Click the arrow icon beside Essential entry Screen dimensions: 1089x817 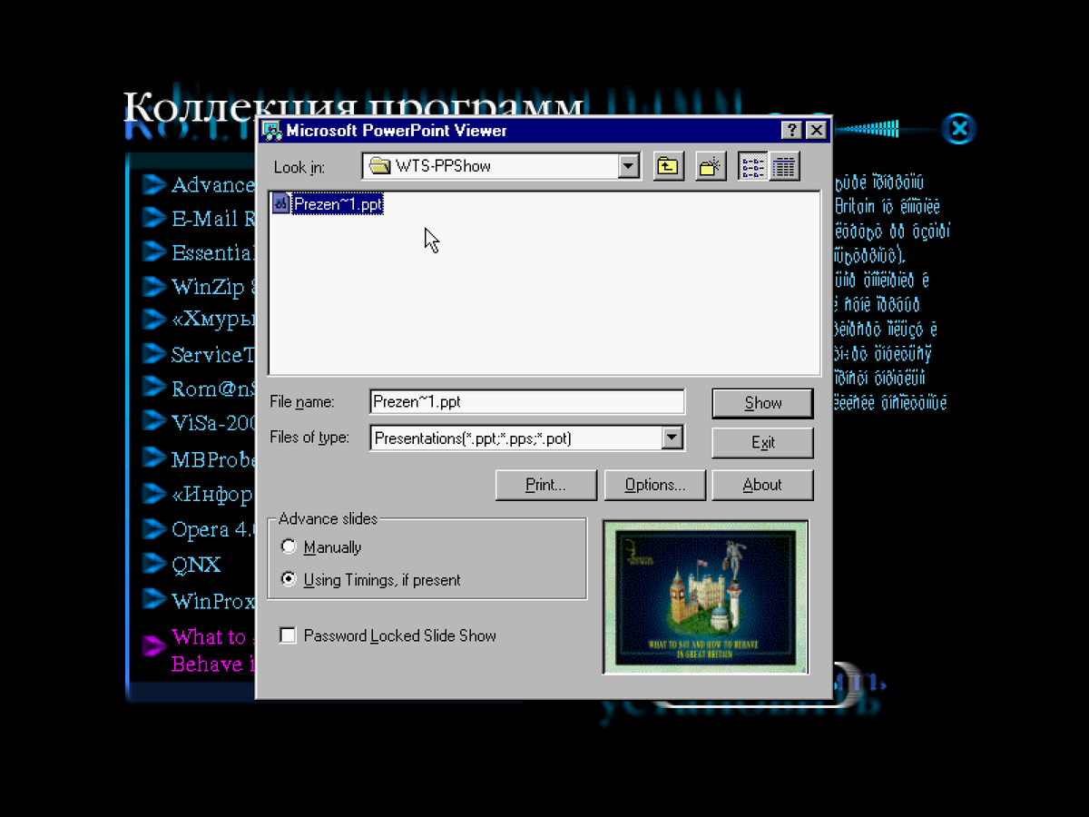coord(153,252)
